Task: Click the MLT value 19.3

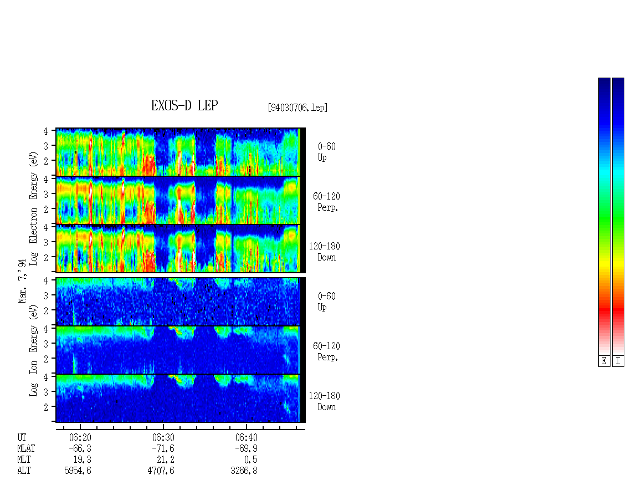Action: click(x=82, y=460)
